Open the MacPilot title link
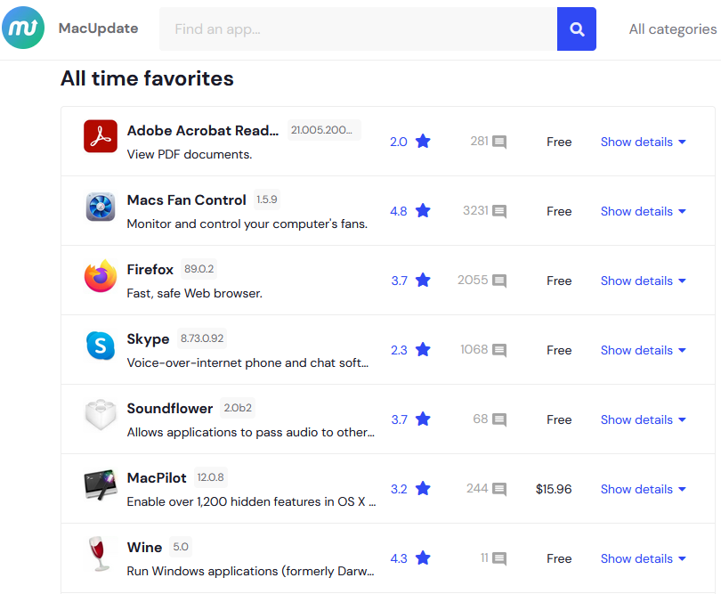 pyautogui.click(x=157, y=478)
